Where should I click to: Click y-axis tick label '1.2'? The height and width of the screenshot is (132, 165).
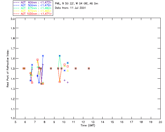tap(13, 99)
